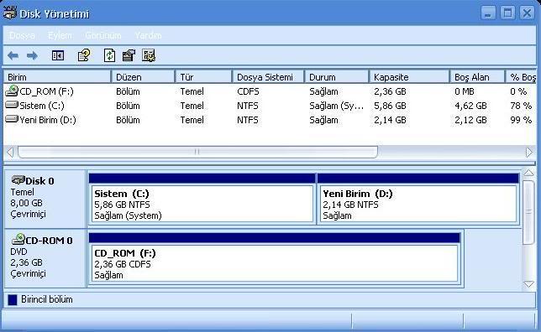Click the Birincil bölüm legend color swatch
541x332 pixels.
(13, 299)
